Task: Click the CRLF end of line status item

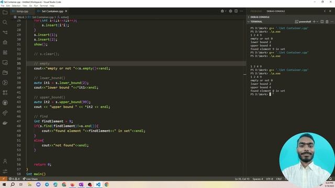Action: pos(278,179)
